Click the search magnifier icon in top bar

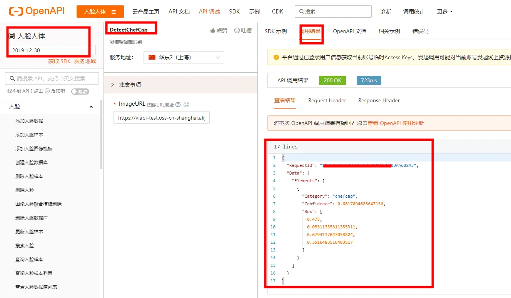click(302, 12)
